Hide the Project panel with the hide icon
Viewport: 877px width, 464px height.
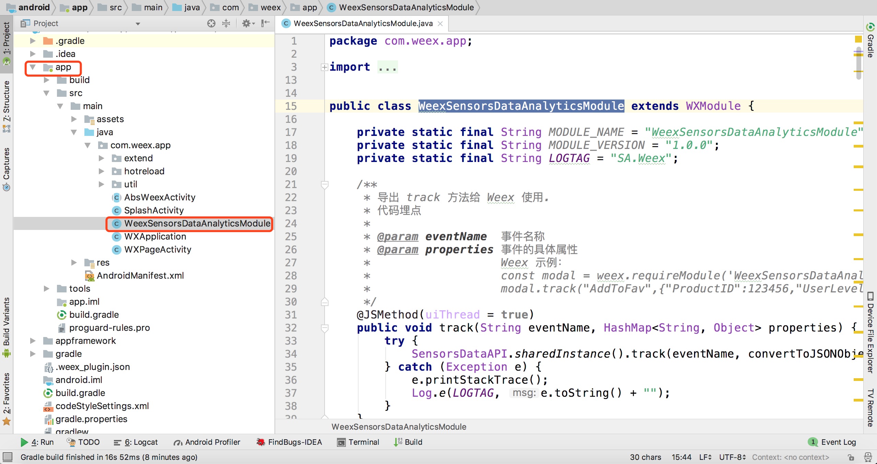coord(265,23)
